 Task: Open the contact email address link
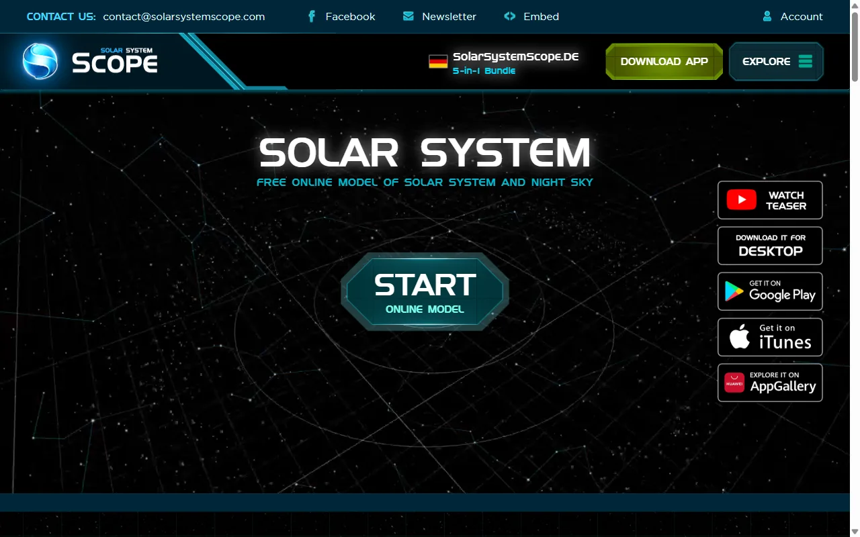(x=184, y=16)
